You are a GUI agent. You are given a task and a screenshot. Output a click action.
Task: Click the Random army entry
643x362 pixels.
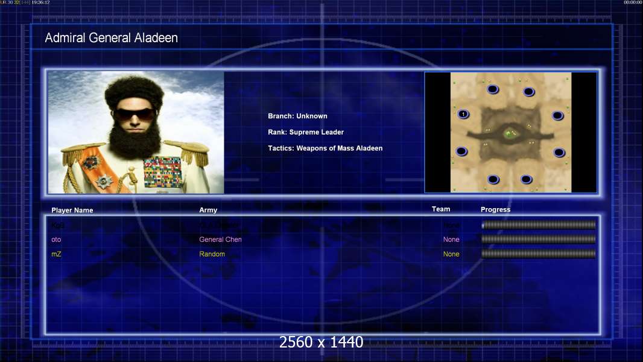pyautogui.click(x=212, y=254)
